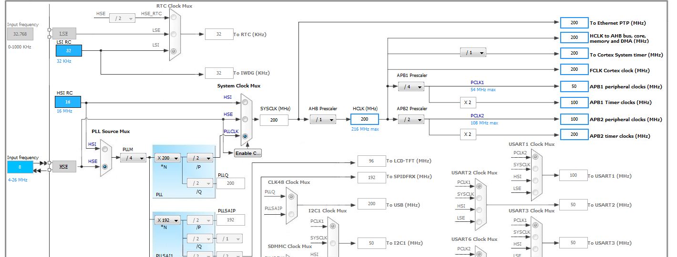This screenshot has width=677, height=257.
Task: Open the main PLL /P divider dropdown
Action: coord(200,158)
